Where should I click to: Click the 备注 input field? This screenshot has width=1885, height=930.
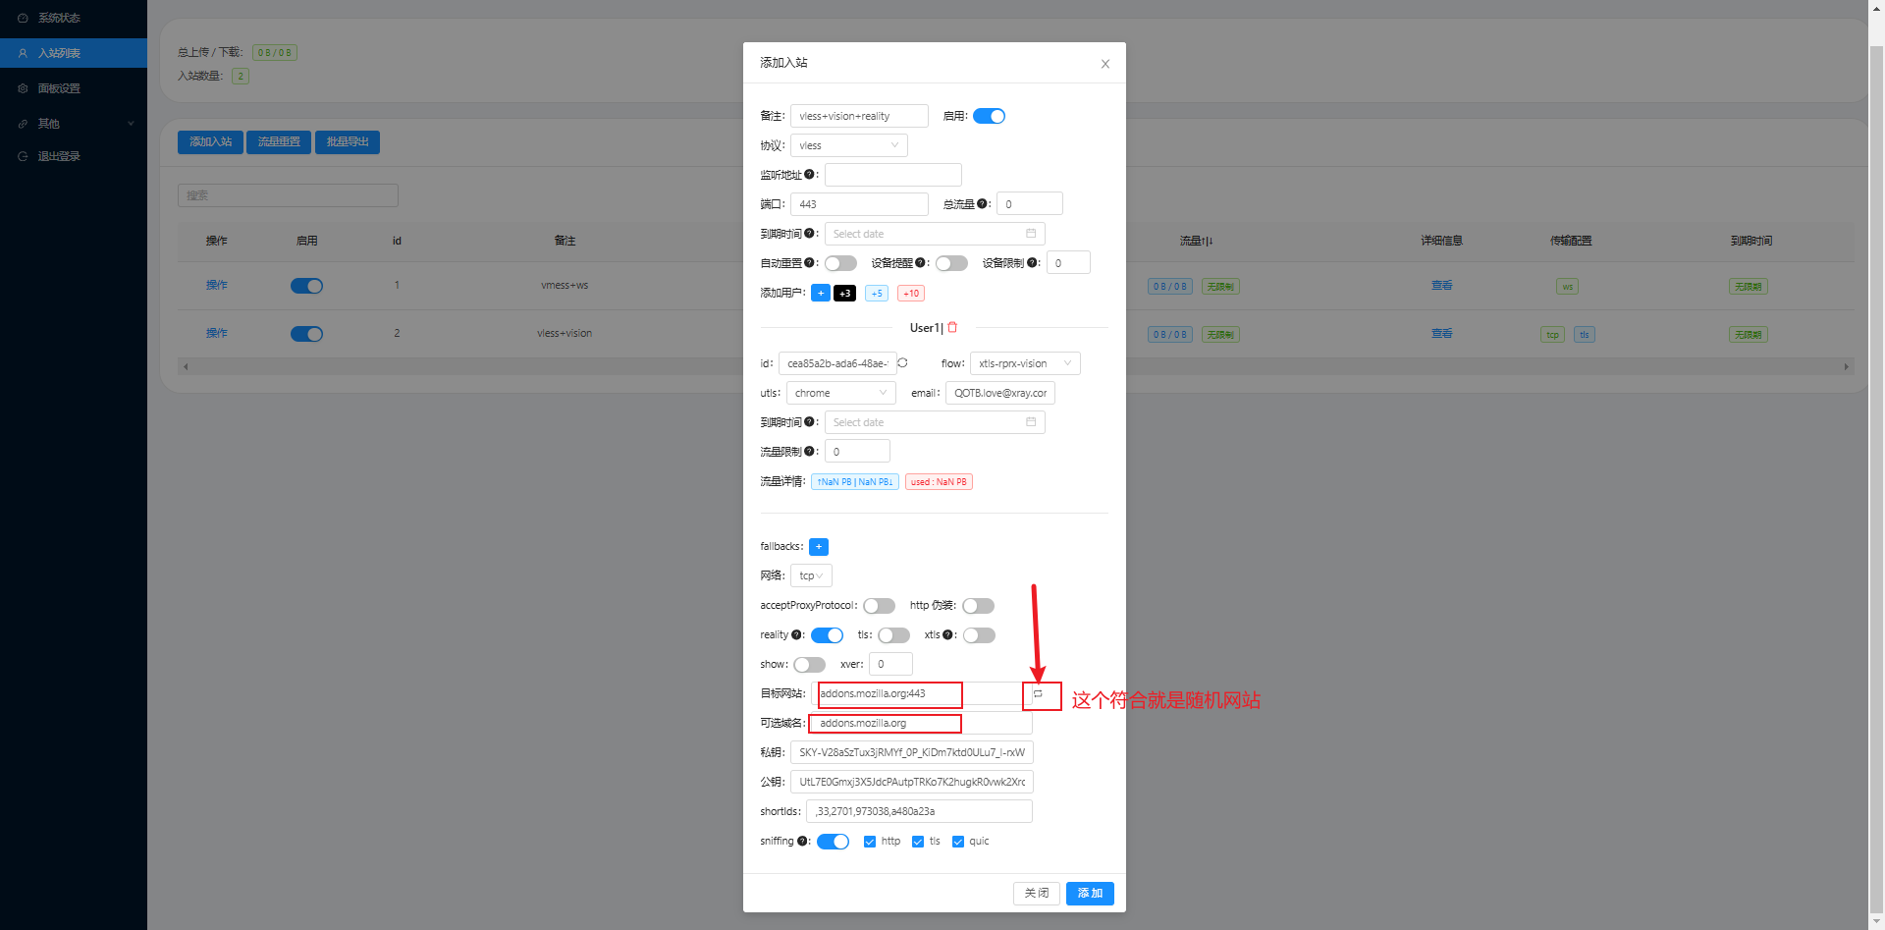click(x=859, y=116)
